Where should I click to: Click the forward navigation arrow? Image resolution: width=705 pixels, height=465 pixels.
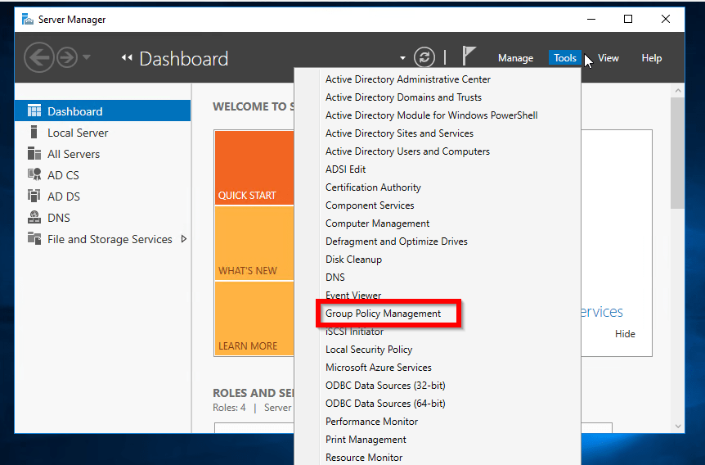[x=67, y=57]
